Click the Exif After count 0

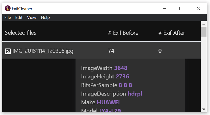[x=160, y=51]
